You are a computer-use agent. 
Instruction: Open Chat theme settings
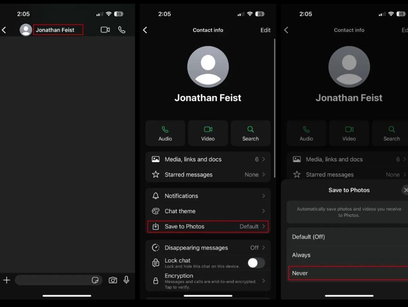click(x=208, y=211)
